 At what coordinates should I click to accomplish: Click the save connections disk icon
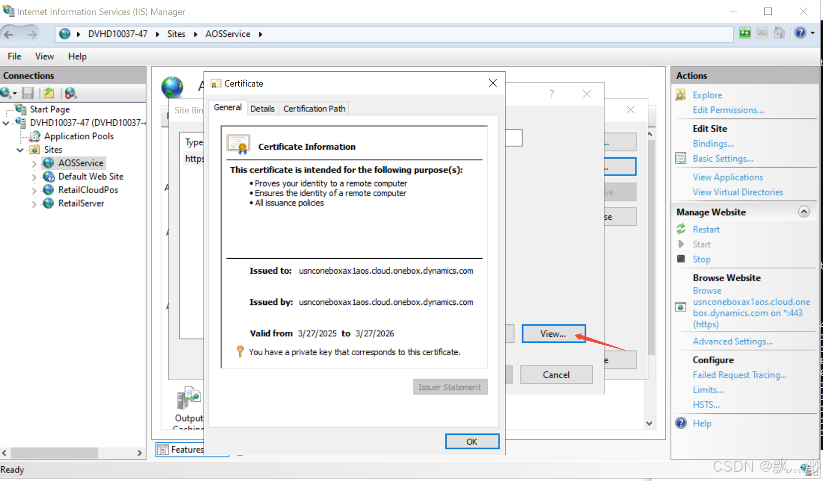28,93
